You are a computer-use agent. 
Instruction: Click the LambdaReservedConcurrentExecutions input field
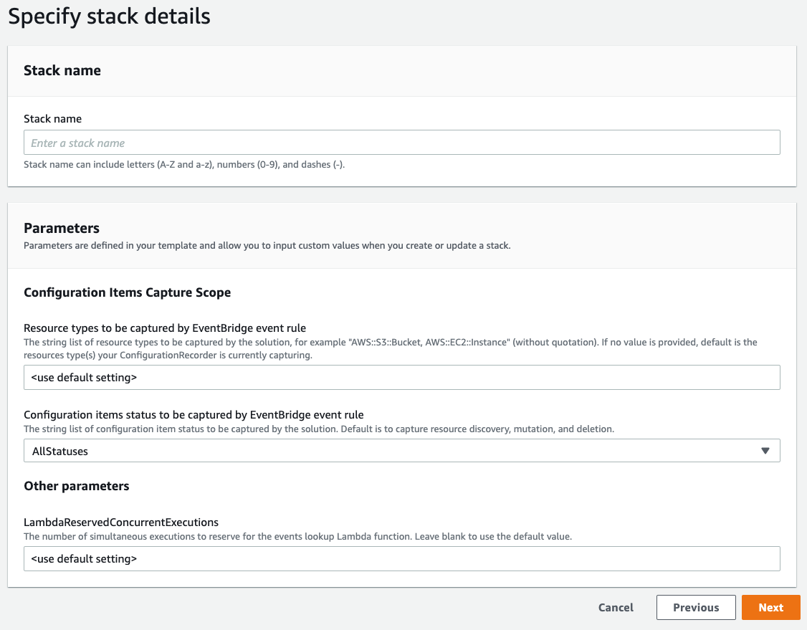[401, 558]
